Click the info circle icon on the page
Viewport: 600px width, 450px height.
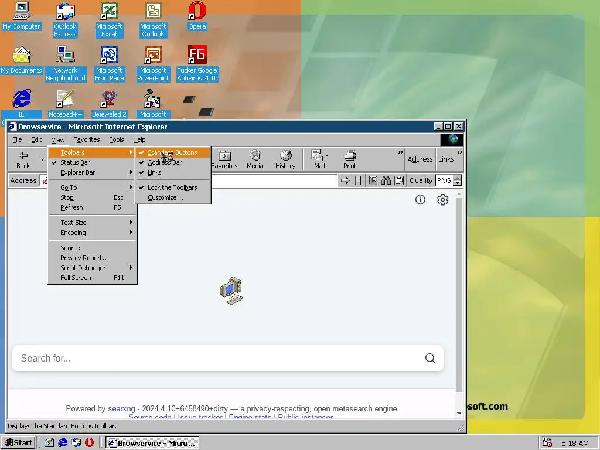pyautogui.click(x=420, y=199)
